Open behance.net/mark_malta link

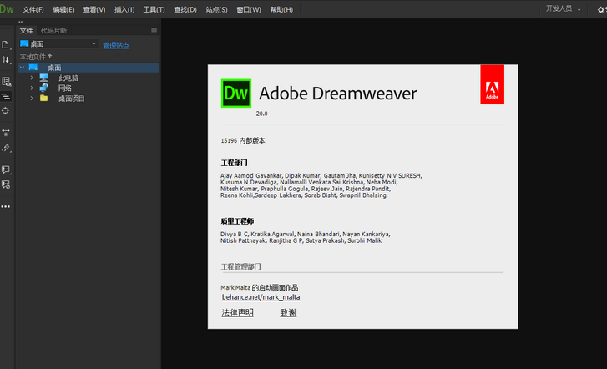coord(261,297)
